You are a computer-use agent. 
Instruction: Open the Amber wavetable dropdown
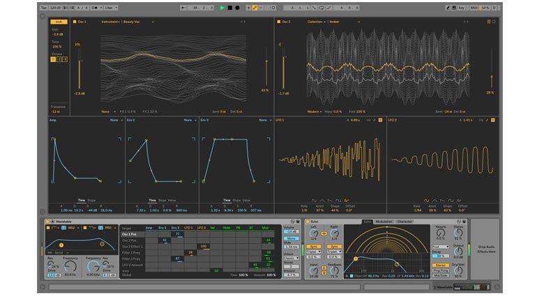point(345,22)
